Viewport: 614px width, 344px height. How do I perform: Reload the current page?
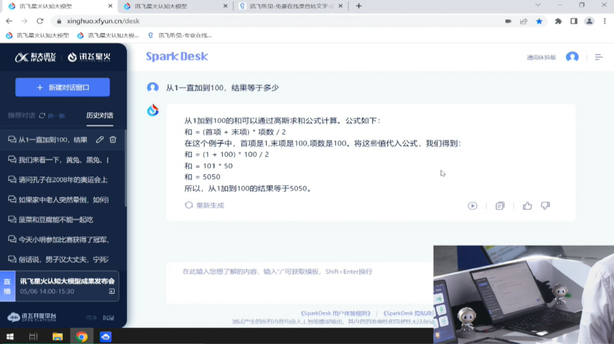40,21
